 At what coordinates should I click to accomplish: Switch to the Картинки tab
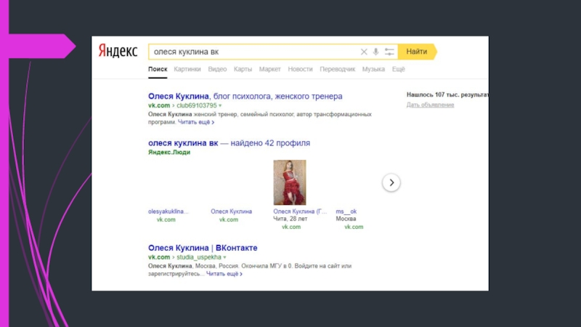tap(187, 69)
